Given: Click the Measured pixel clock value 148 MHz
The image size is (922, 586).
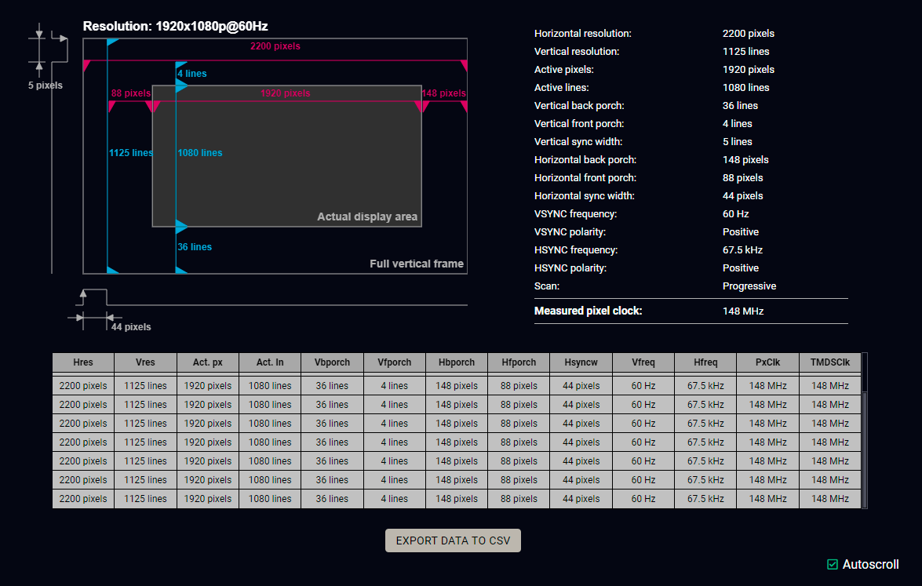Looking at the screenshot, I should (742, 311).
